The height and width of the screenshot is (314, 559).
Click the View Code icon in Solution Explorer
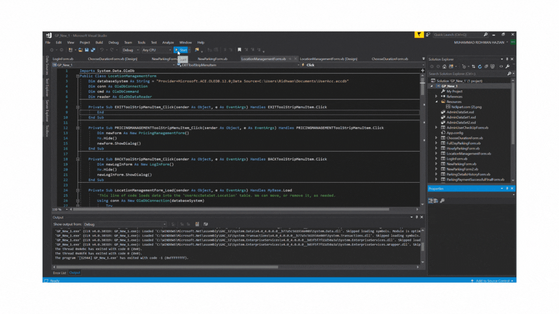(x=501, y=66)
